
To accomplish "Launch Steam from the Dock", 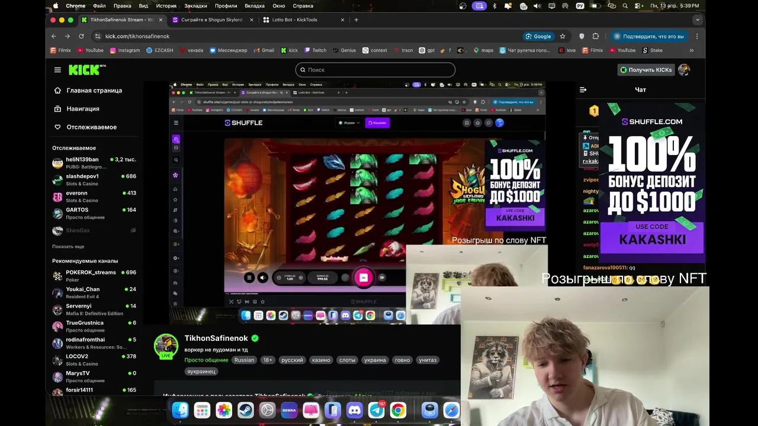I will click(x=246, y=410).
